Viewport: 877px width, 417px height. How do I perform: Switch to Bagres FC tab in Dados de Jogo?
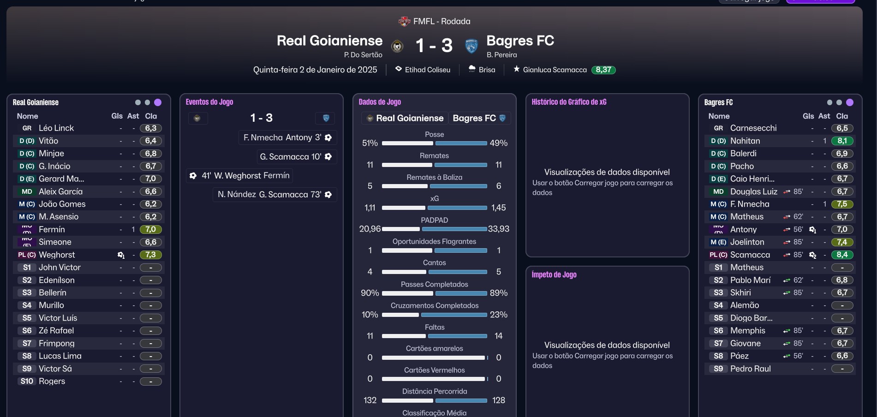click(x=479, y=118)
